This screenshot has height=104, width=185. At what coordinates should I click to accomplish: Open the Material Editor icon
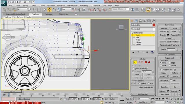(163, 10)
